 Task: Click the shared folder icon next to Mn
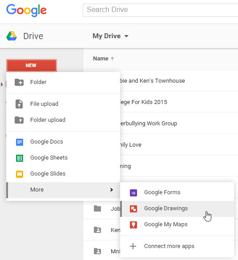[97, 251]
